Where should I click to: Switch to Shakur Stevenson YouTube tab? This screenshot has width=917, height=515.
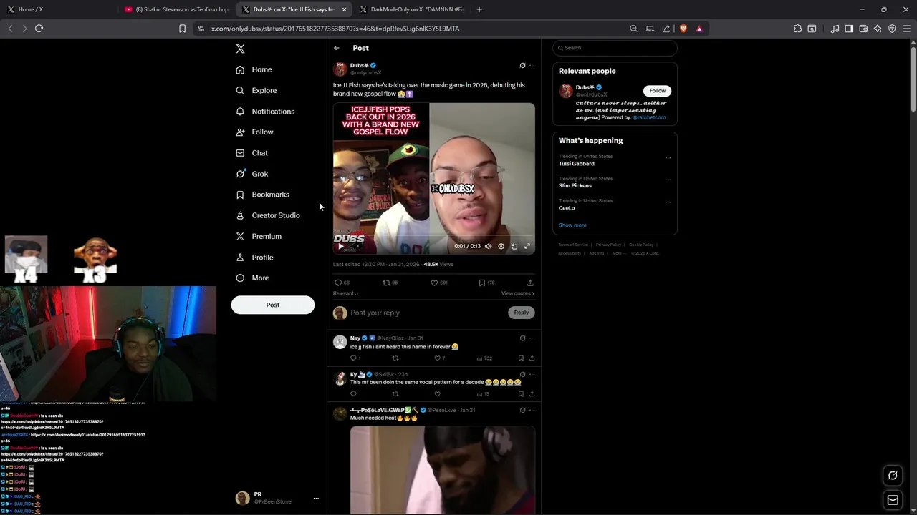pyautogui.click(x=177, y=9)
